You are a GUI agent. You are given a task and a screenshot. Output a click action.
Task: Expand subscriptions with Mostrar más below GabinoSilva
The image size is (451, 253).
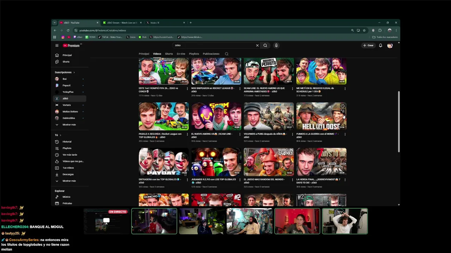point(69,125)
